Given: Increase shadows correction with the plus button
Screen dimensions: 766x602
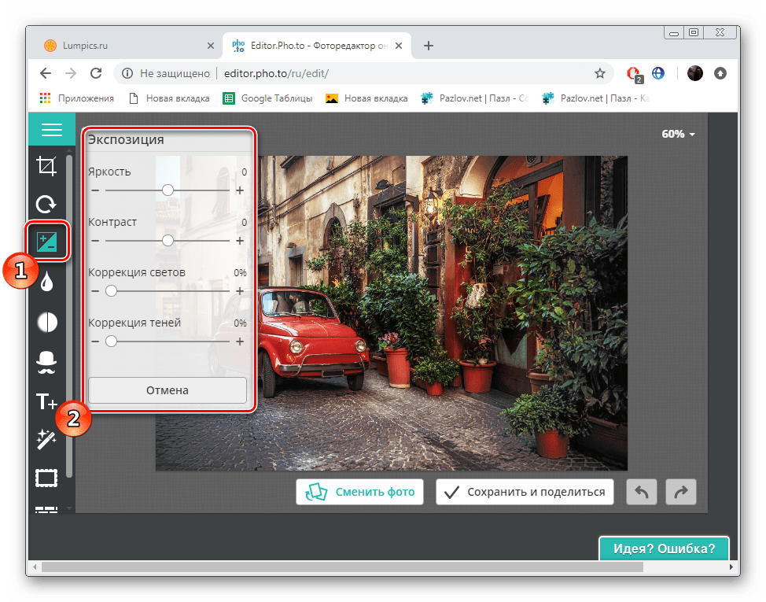Looking at the screenshot, I should (x=240, y=342).
